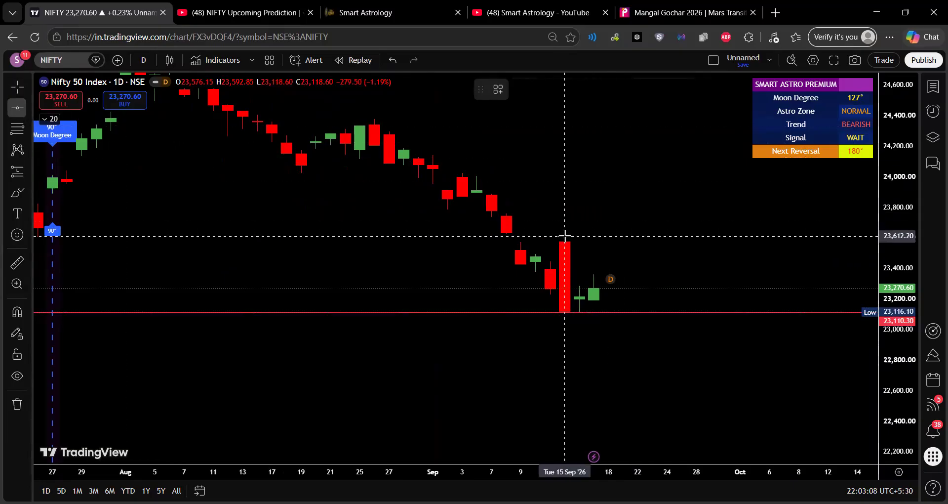Choose the trend line drawing tool
Viewport: 948px width, 504px height.
[x=17, y=108]
